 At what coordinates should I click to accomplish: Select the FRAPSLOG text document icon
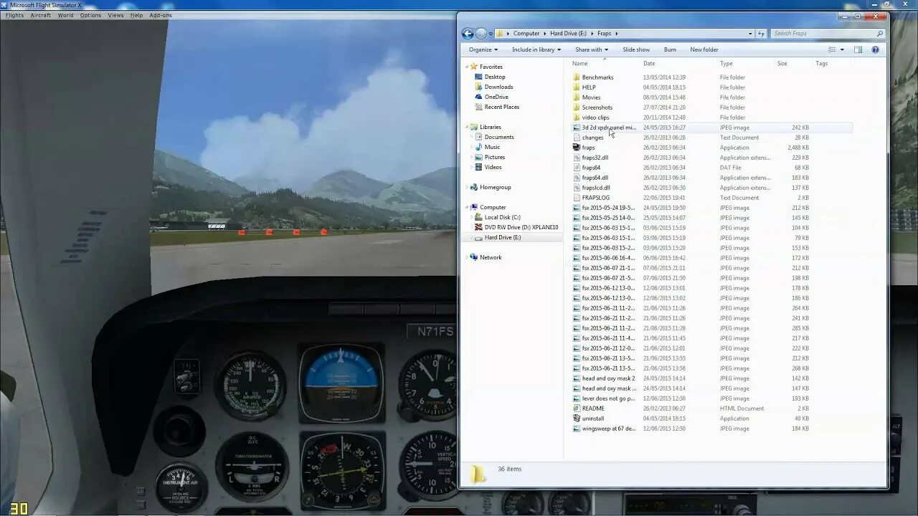click(x=577, y=197)
